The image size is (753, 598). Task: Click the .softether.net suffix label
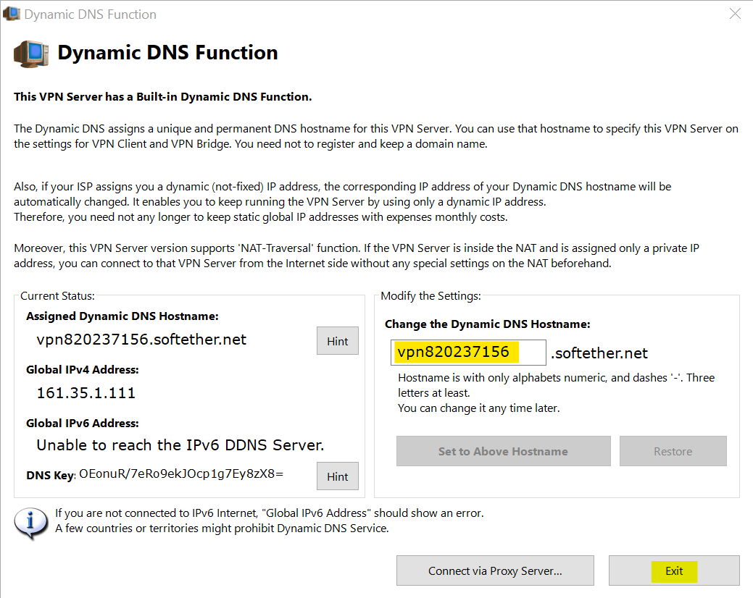pos(599,353)
